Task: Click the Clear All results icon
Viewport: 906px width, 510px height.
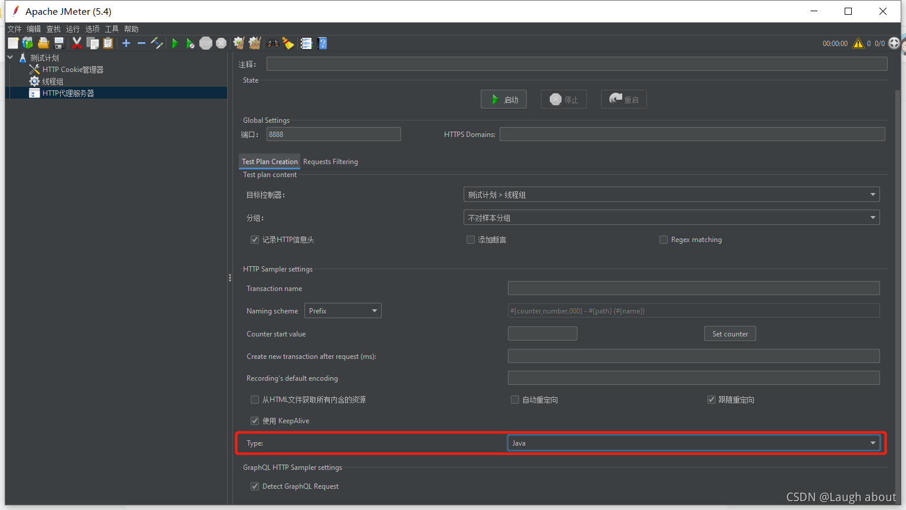Action: 254,43
